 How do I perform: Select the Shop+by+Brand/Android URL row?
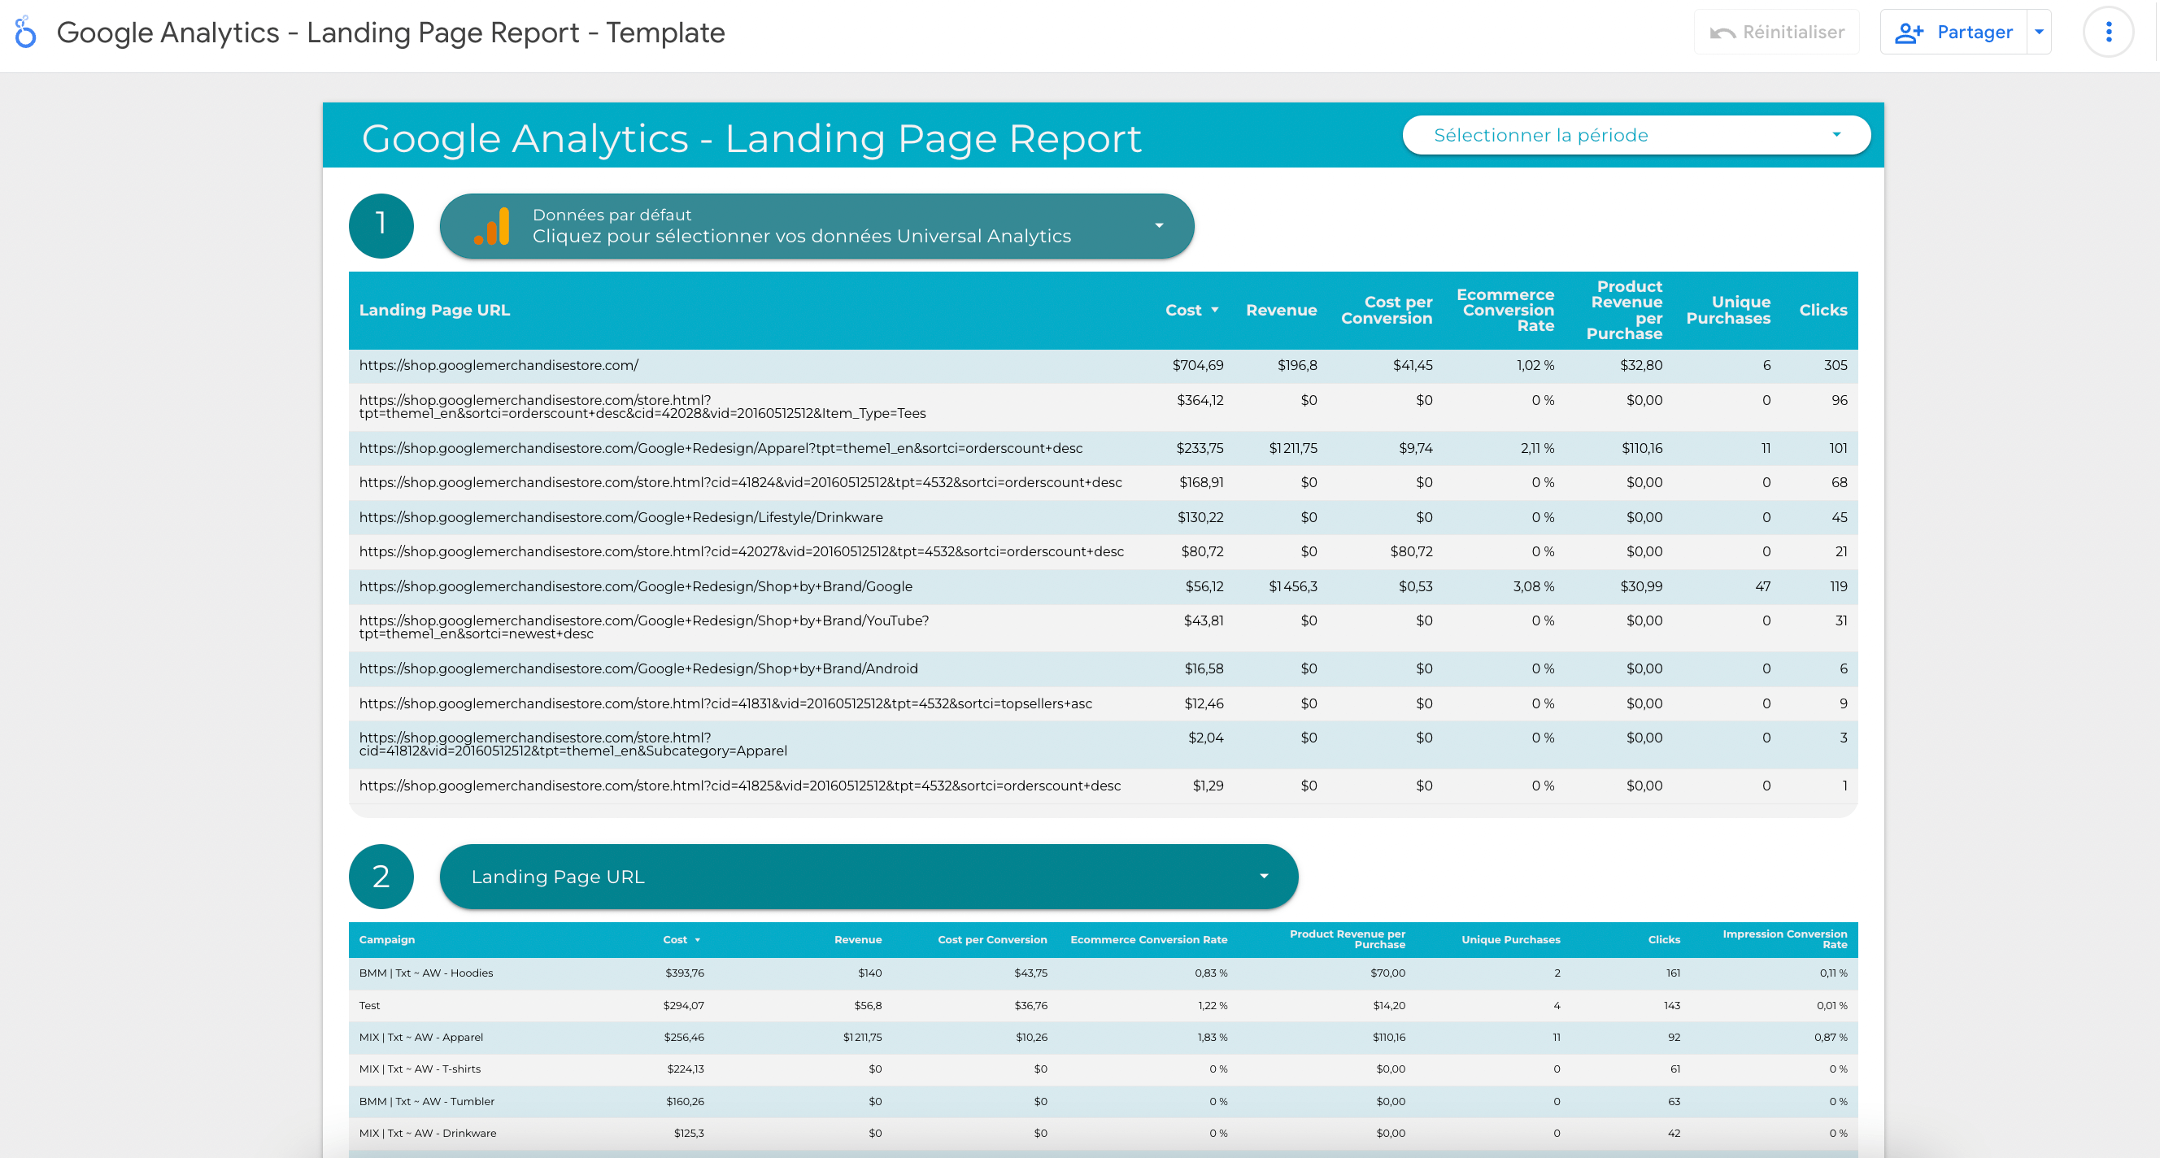(1103, 668)
